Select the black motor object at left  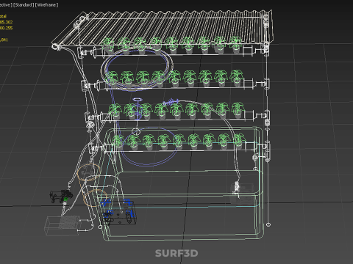click(61, 197)
